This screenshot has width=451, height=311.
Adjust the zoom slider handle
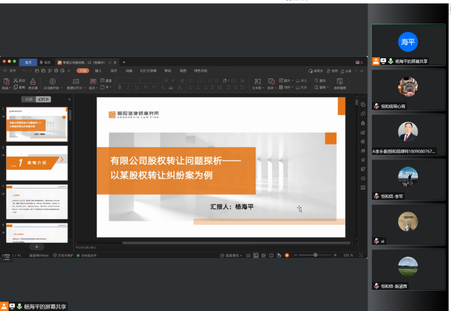315,255
